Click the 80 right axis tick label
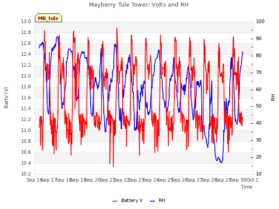Image resolution: width=279 pixels, height=209 pixels. (x=259, y=56)
